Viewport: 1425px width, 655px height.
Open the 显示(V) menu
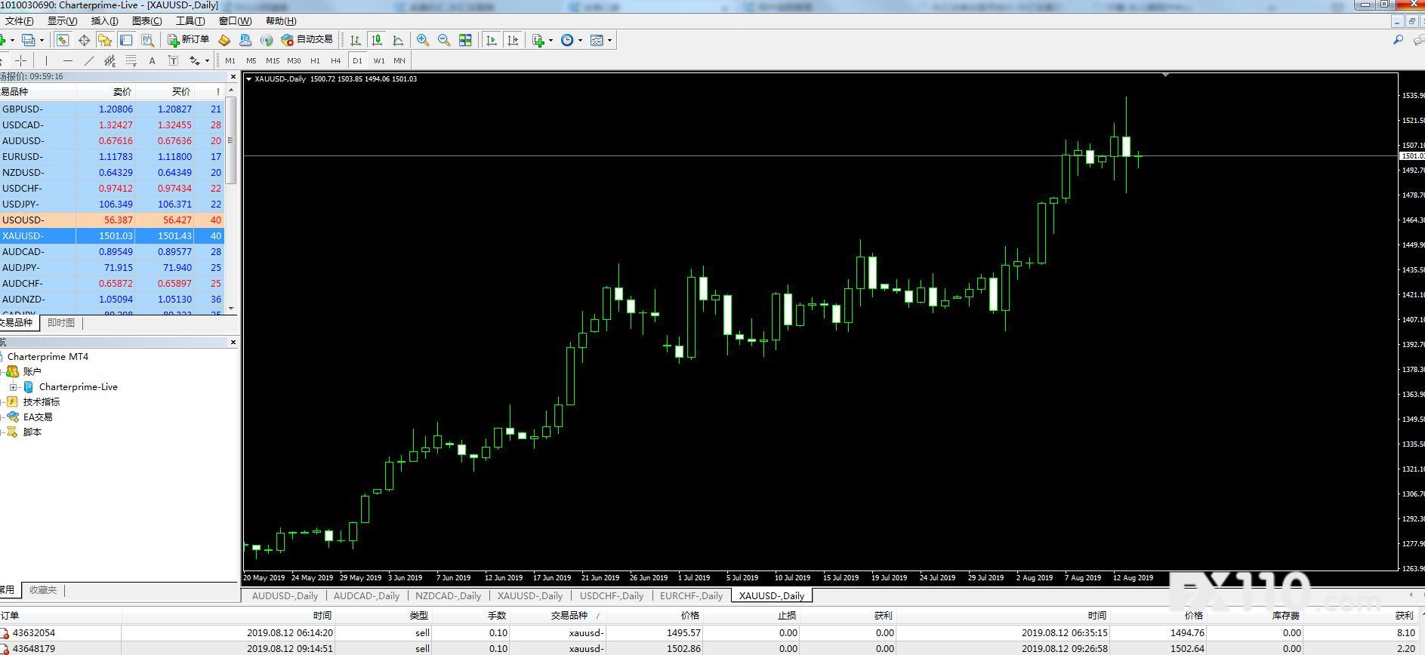coord(62,21)
